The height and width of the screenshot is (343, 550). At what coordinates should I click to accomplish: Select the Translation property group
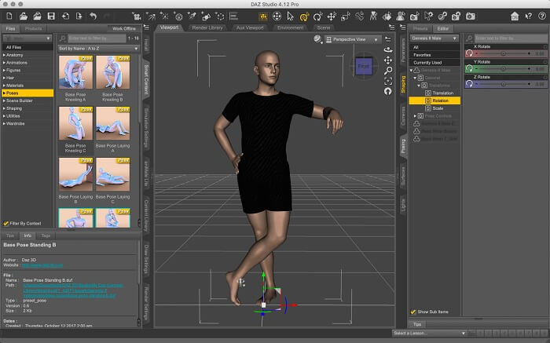tap(442, 93)
